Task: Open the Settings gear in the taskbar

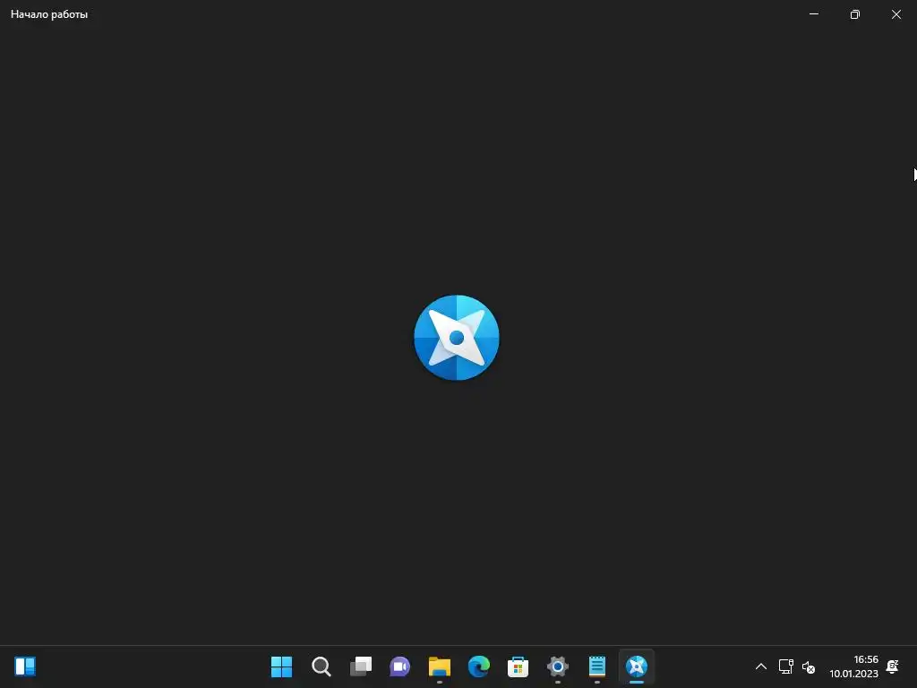Action: pyautogui.click(x=557, y=666)
